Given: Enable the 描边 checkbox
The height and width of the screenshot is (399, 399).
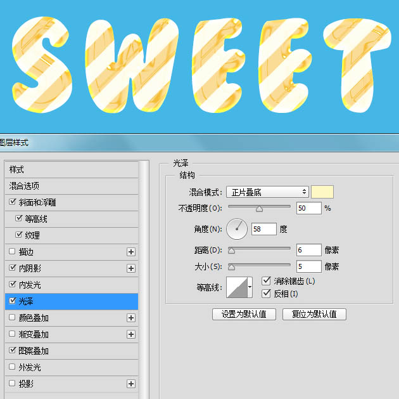Looking at the screenshot, I should coord(12,251).
